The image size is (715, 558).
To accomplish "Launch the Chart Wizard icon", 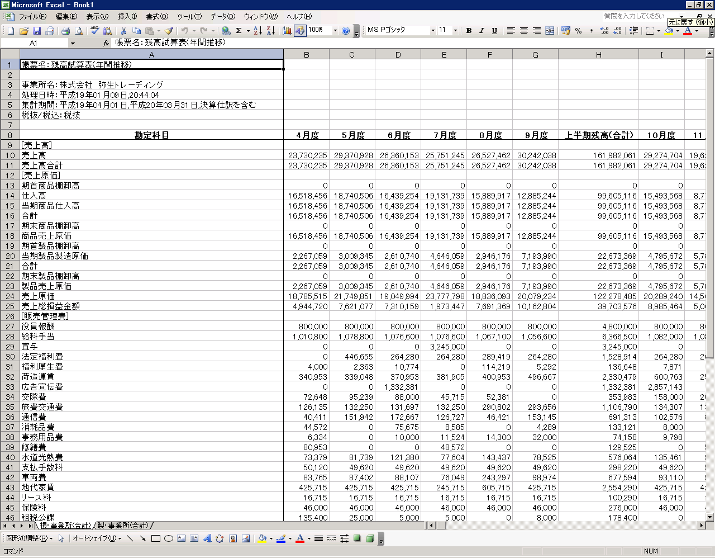I will pos(287,31).
